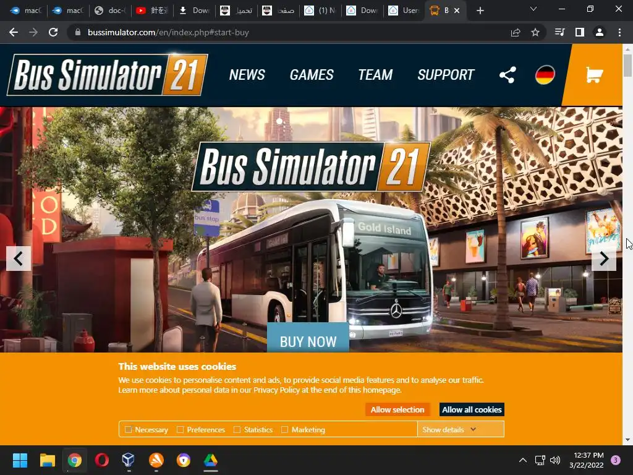The image size is (633, 475).
Task: Open the NEWS menu
Action: 247,75
